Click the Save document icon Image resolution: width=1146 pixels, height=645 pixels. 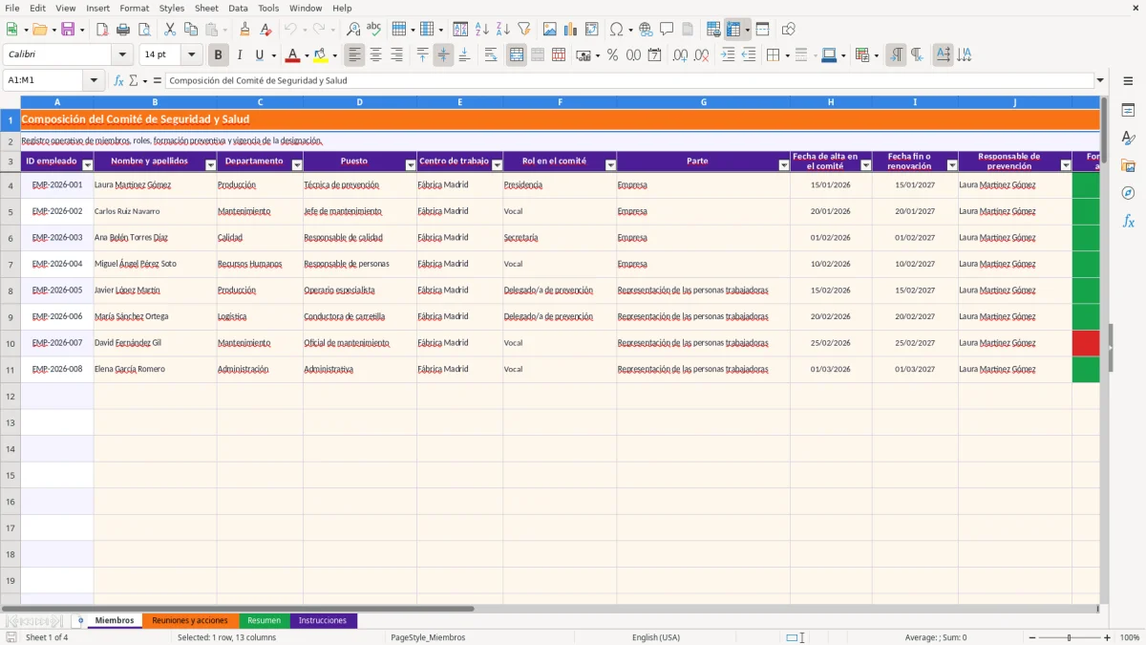click(68, 30)
